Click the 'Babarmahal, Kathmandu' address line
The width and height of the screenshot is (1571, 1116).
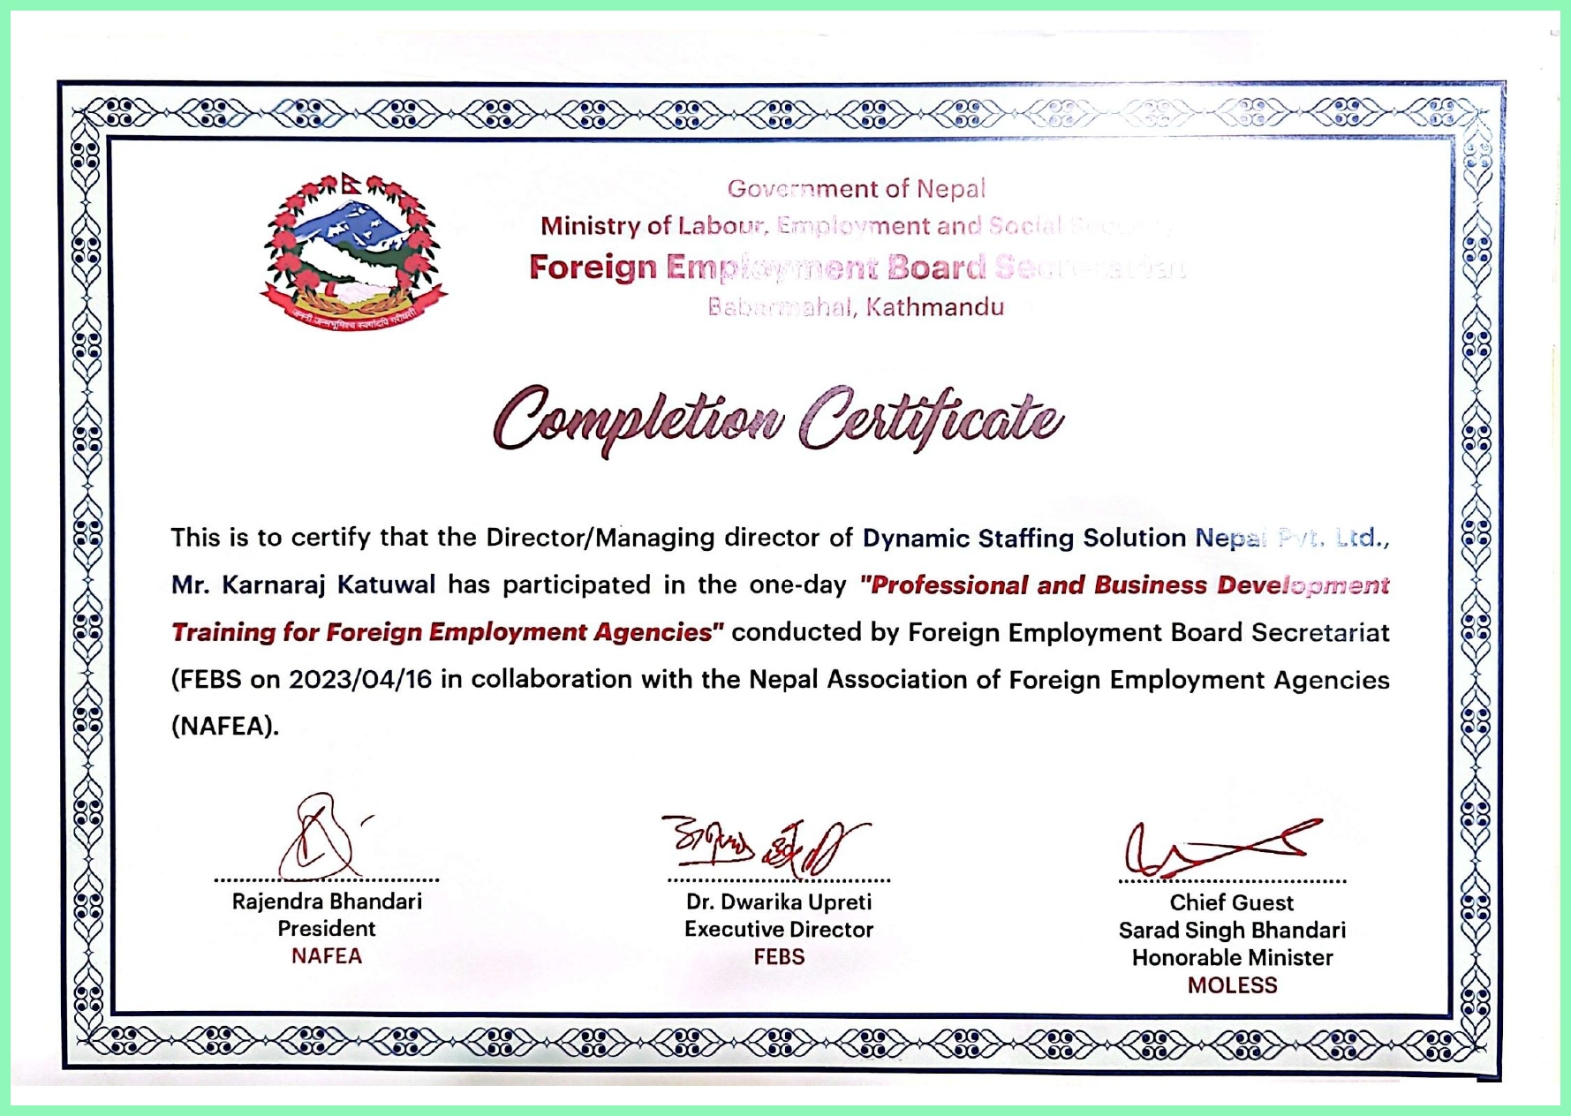pos(856,307)
